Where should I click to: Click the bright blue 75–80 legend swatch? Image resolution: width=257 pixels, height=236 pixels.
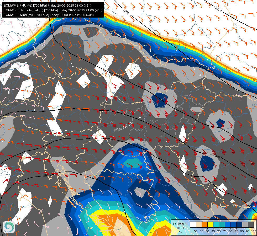tap(228, 224)
